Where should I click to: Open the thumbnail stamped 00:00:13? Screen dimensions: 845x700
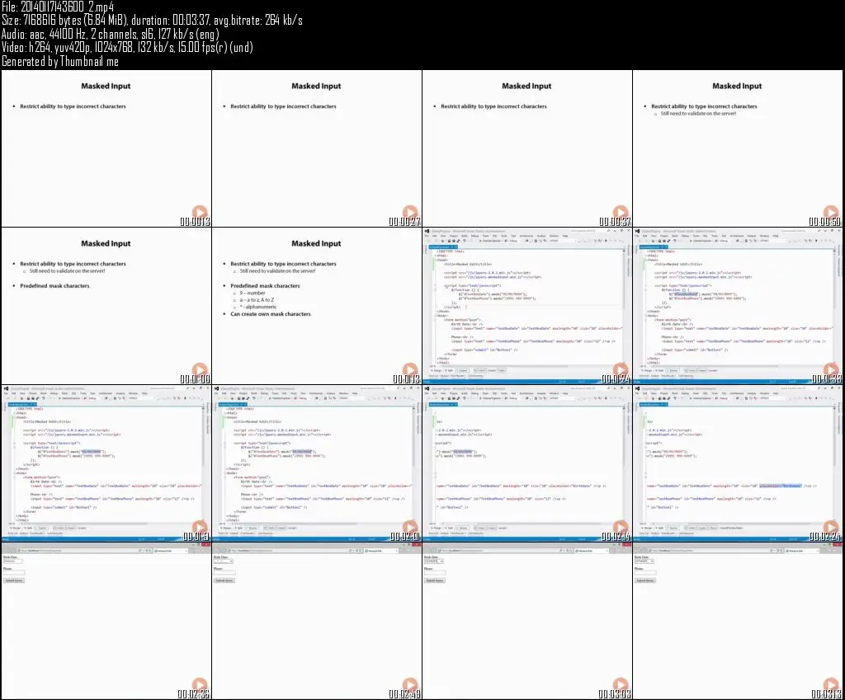[106, 148]
